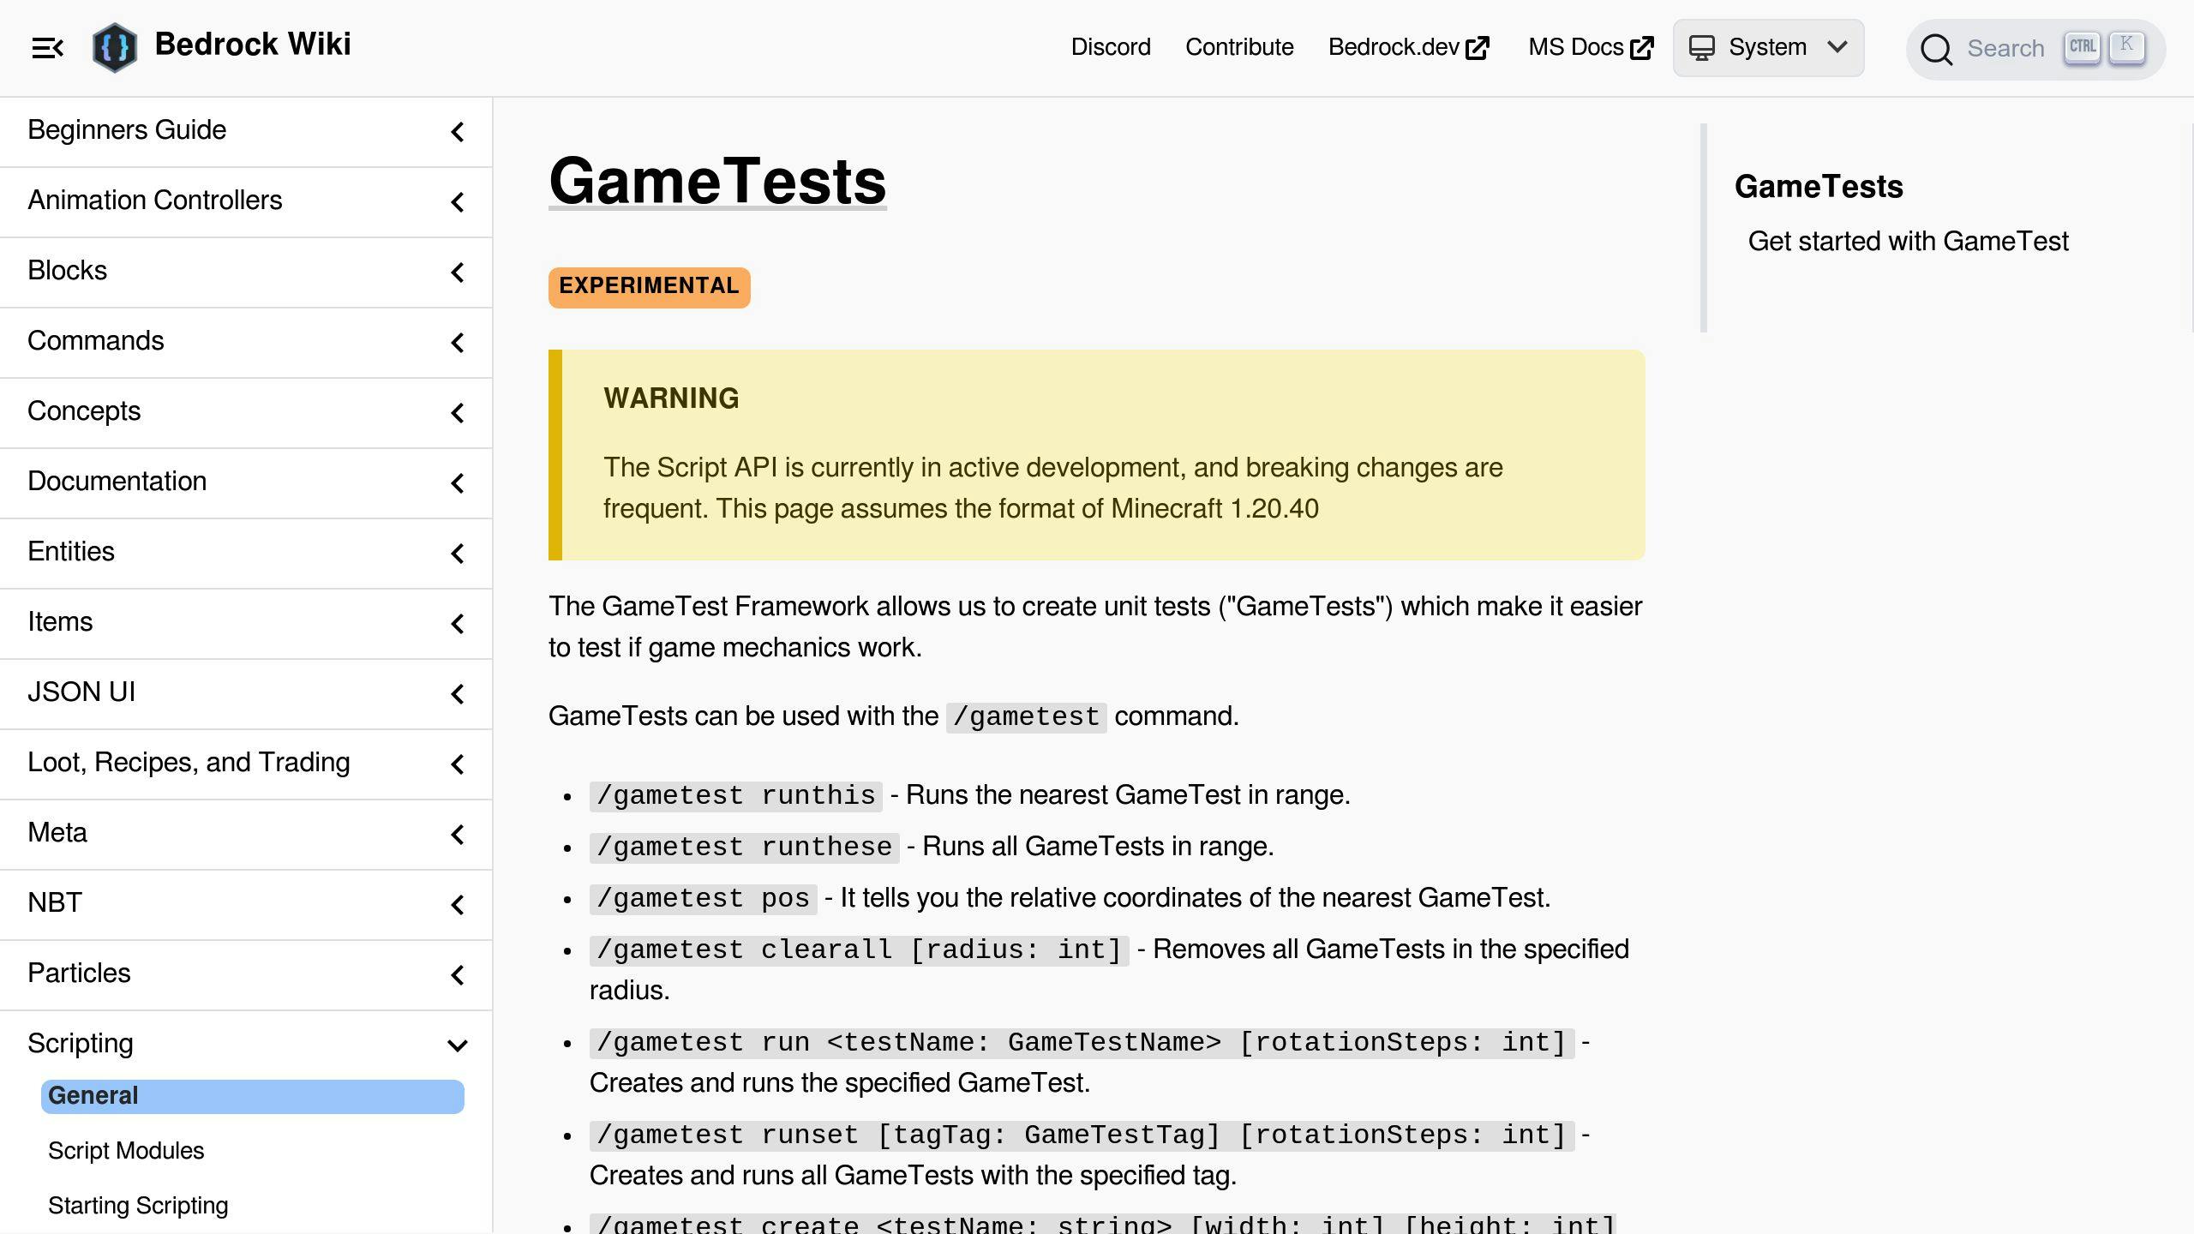The width and height of the screenshot is (2194, 1234).
Task: Click the Get started with GameTest anchor
Action: tap(1909, 241)
